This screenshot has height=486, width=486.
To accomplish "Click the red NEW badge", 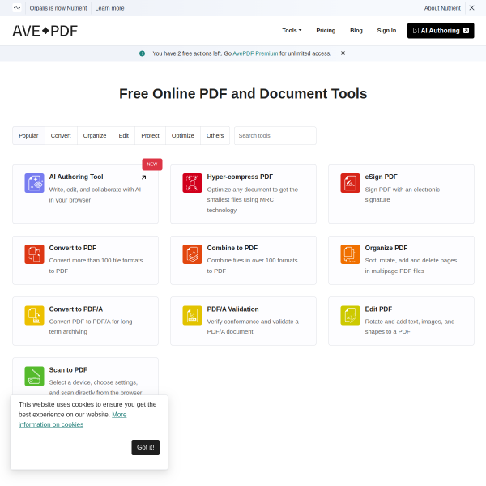I will 152,164.
